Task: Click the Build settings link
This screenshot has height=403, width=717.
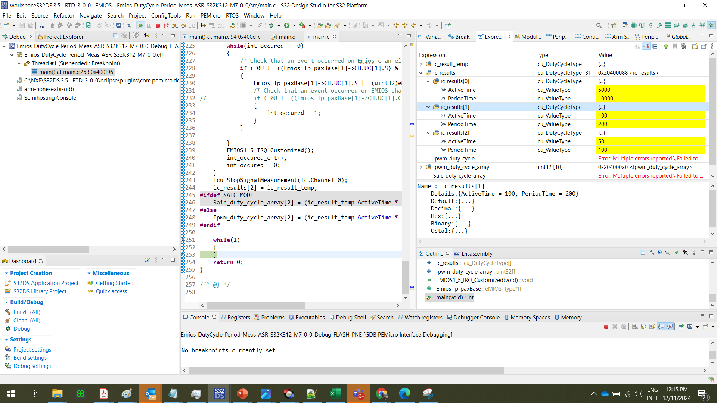Action: (30, 357)
